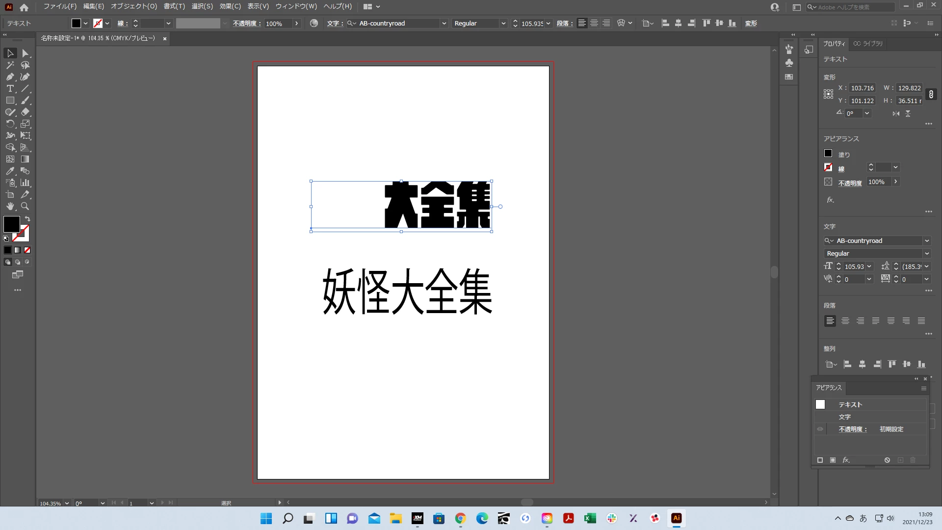Click the black fill color swatch
The image size is (942, 530).
pos(12,224)
